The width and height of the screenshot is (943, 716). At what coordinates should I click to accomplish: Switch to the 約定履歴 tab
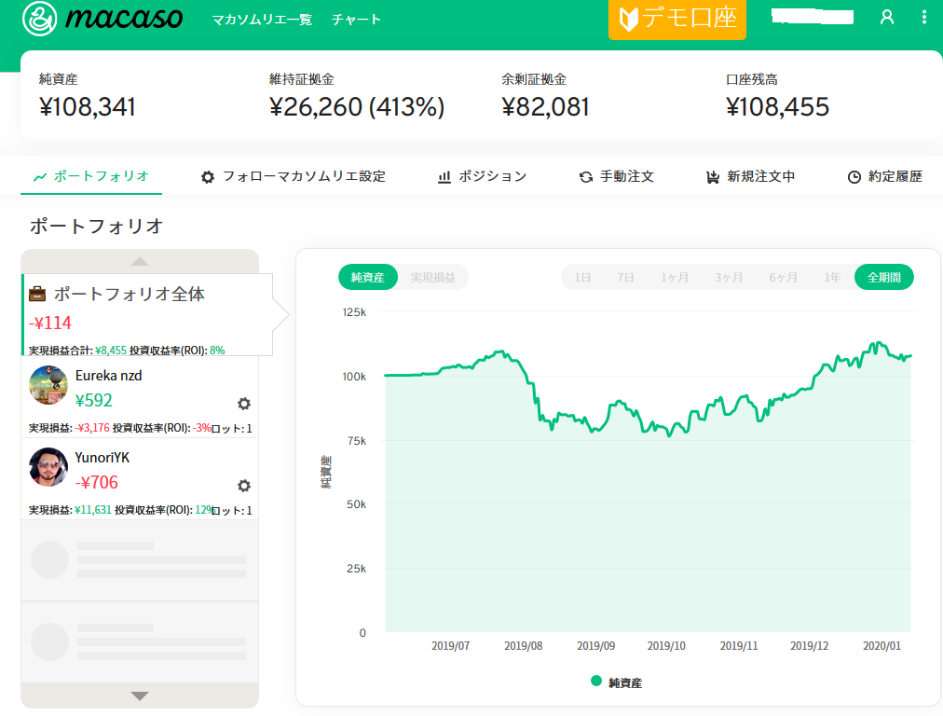(885, 176)
